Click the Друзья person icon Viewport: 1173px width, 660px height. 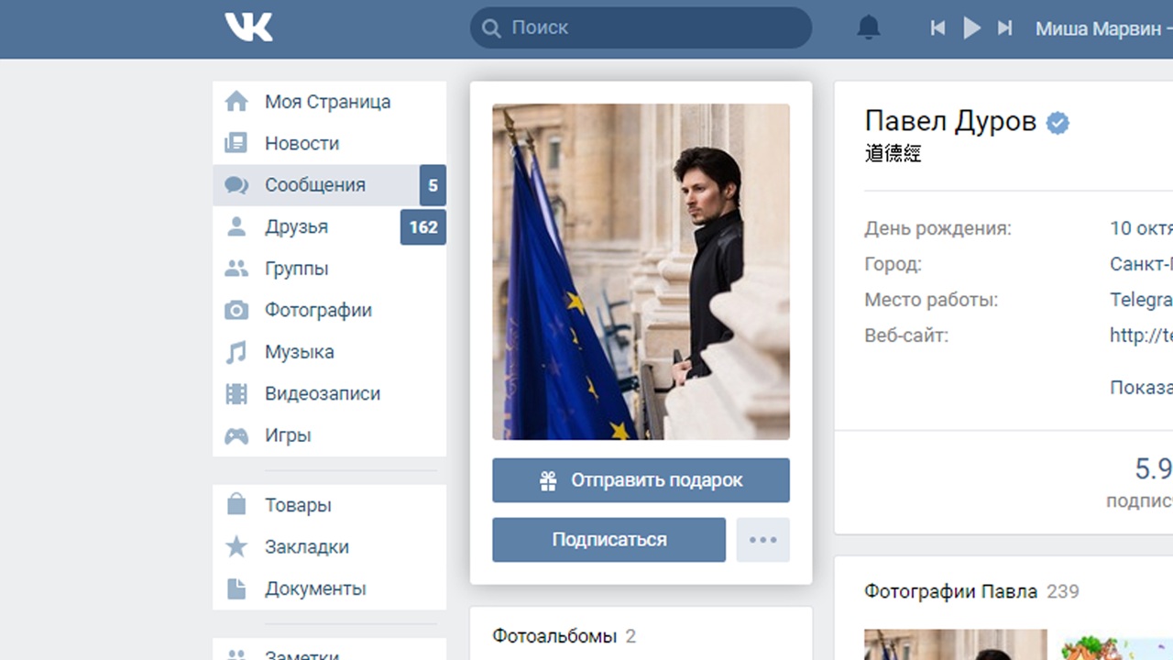236,226
